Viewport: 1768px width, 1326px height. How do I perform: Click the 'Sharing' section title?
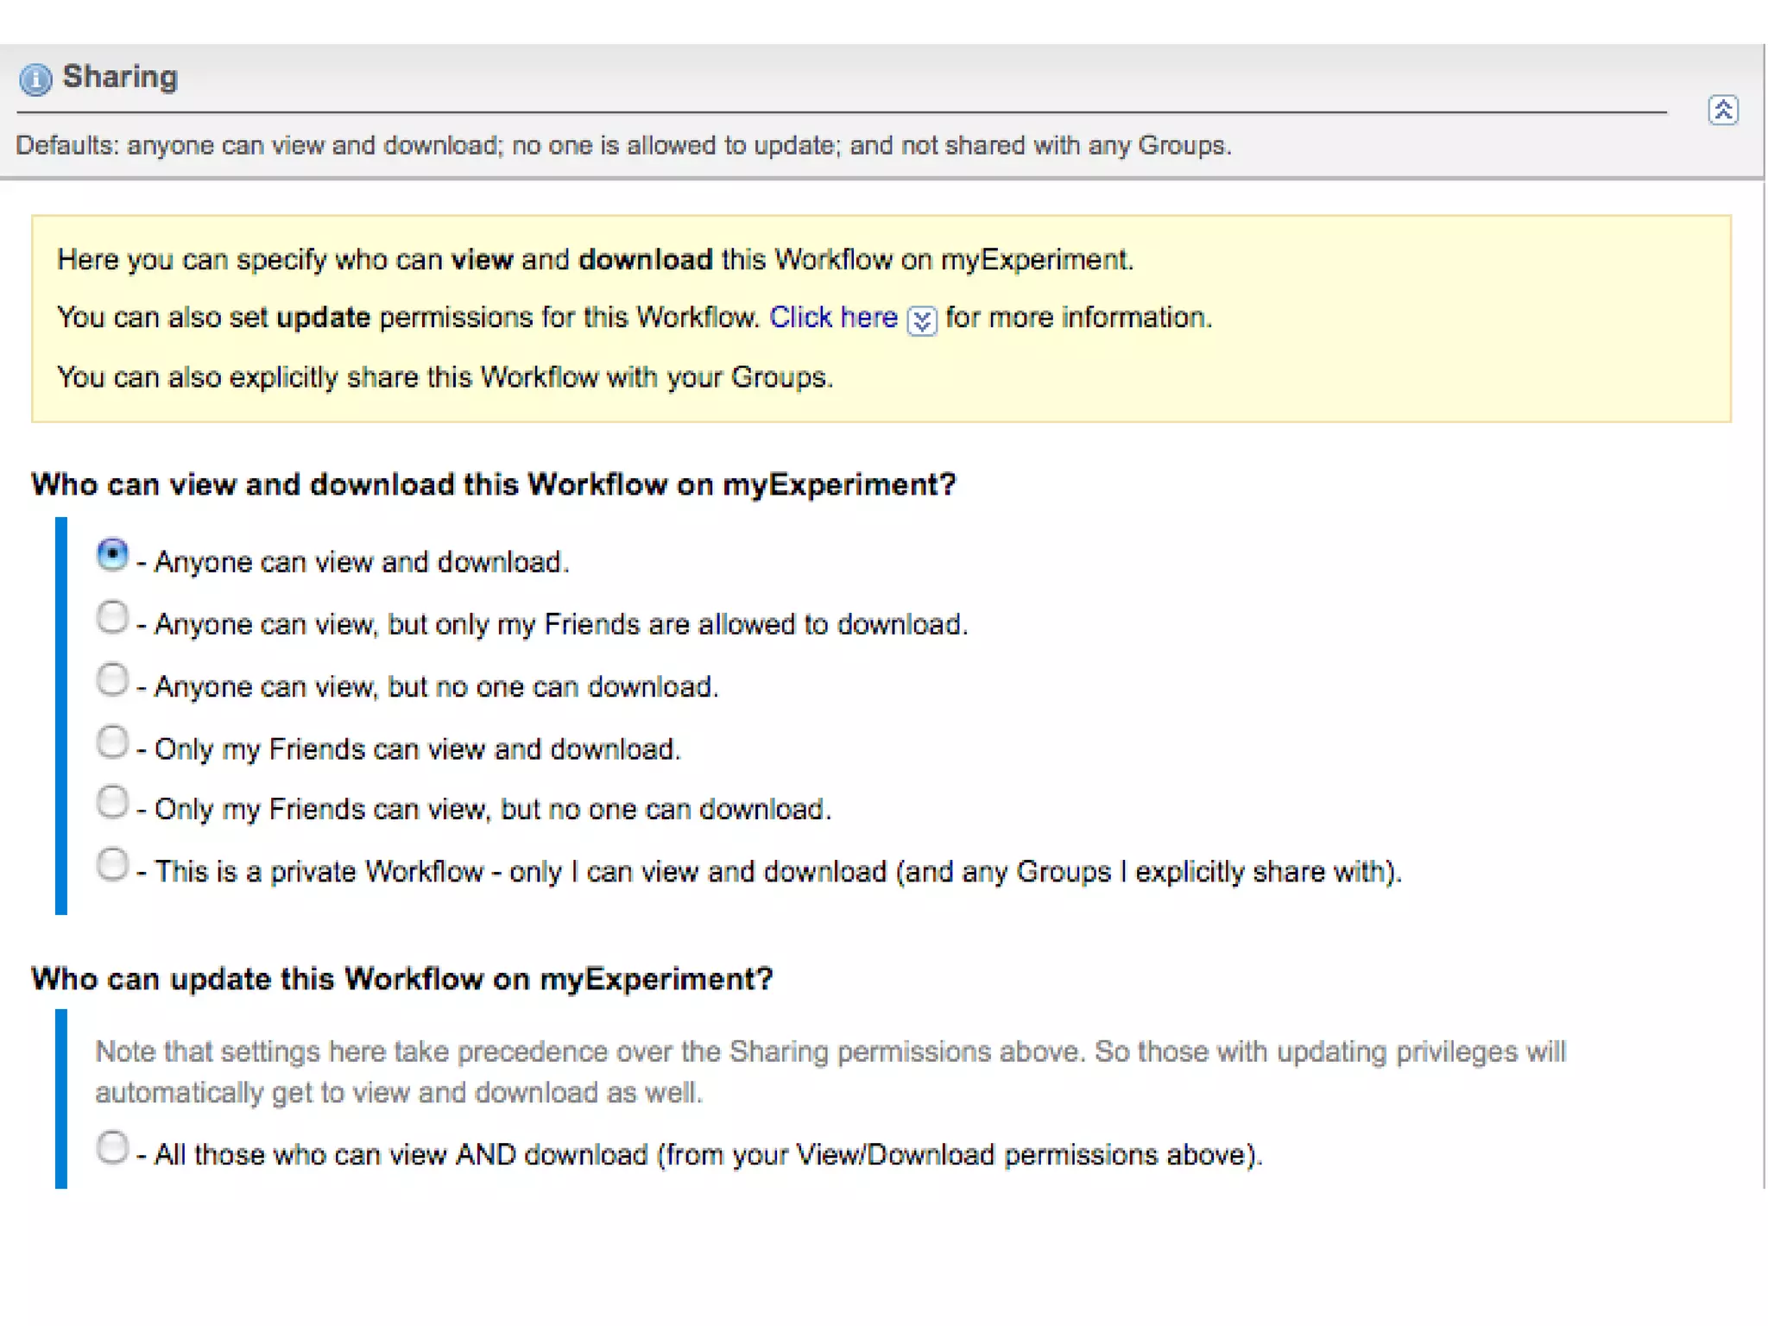pos(120,77)
